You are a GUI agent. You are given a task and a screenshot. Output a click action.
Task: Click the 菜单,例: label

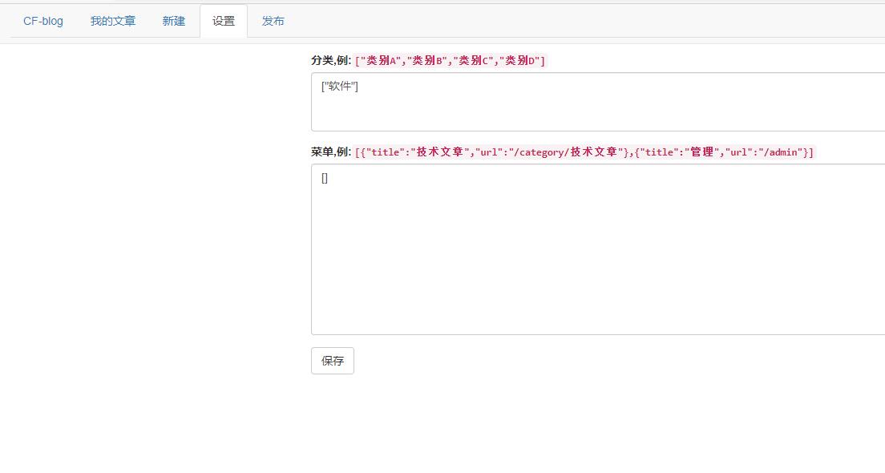coord(331,152)
